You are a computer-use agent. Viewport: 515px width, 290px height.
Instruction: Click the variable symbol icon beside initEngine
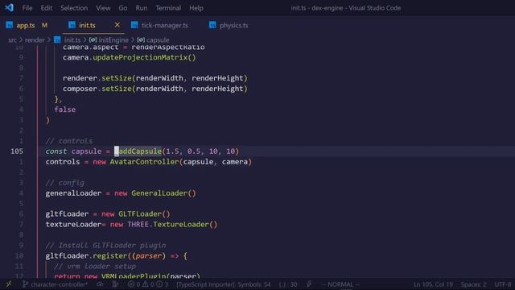coord(93,39)
